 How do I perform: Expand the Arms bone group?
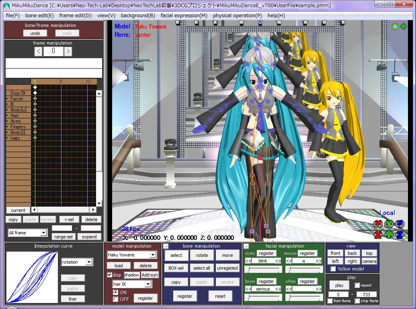click(7, 121)
